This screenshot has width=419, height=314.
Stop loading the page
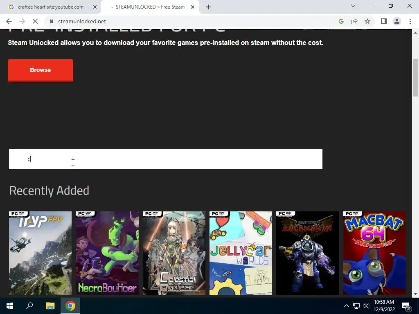(35, 21)
